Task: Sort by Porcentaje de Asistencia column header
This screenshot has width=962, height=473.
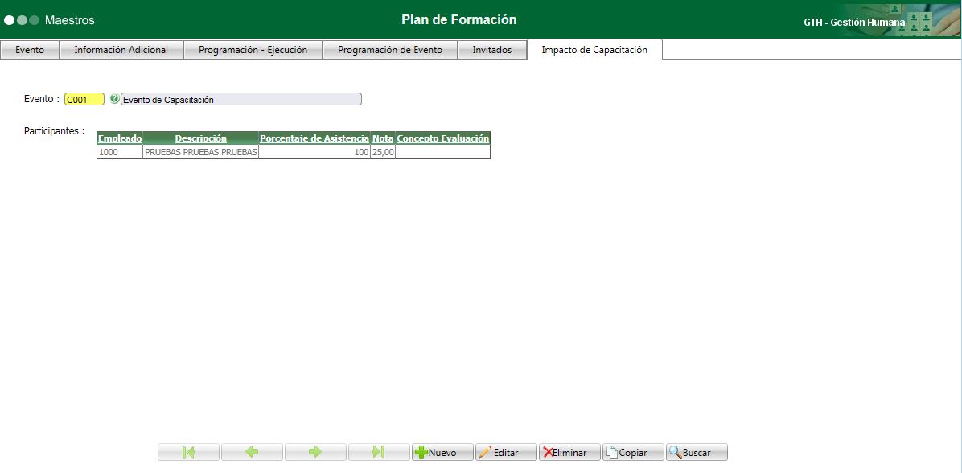Action: [314, 138]
